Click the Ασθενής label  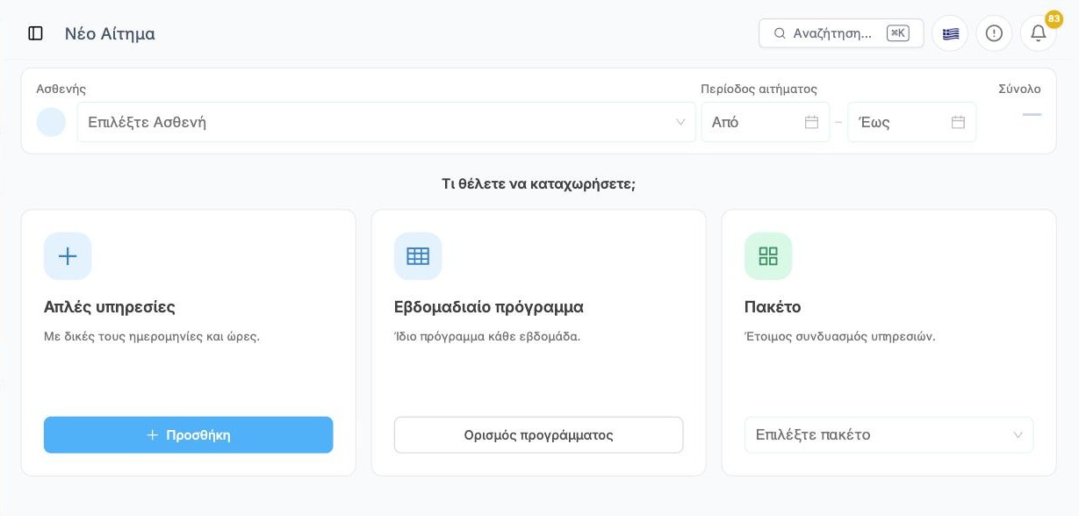[x=61, y=89]
